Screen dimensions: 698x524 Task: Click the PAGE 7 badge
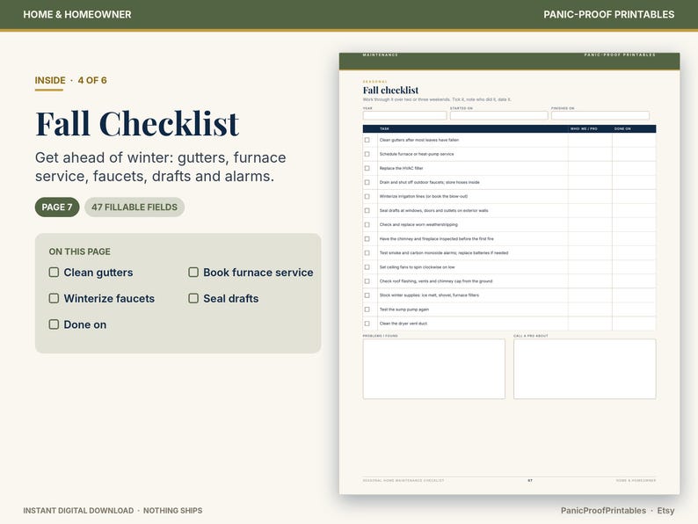[x=57, y=207]
